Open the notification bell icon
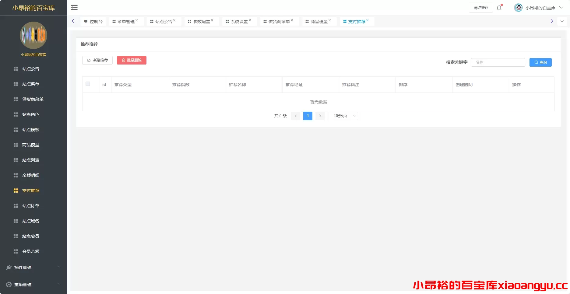The width and height of the screenshot is (570, 294). [499, 8]
